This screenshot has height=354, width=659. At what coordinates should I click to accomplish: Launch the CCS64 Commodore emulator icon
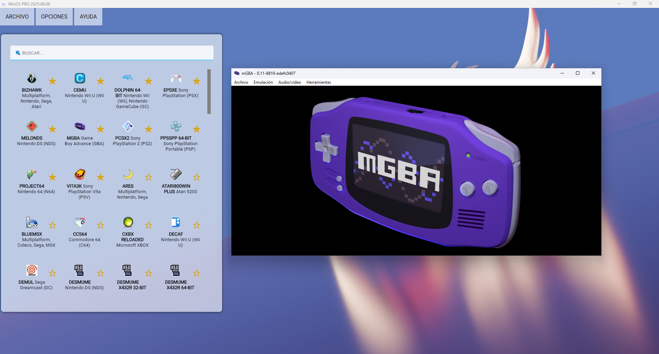click(x=80, y=222)
